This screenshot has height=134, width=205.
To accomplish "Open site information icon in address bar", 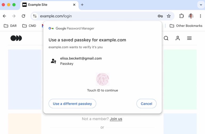I will pos(35,16).
